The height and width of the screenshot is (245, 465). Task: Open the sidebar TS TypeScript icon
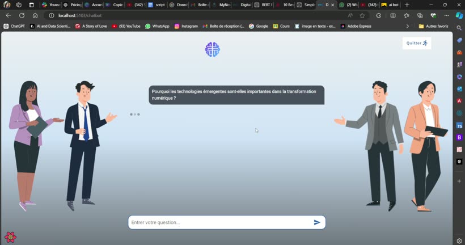459,125
